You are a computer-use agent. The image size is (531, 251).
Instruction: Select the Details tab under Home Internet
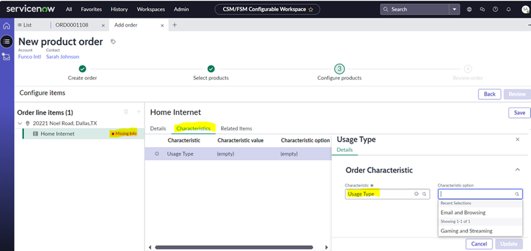[x=158, y=129]
